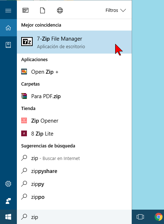Click the 8 Zip Lite store icon

pos(24,133)
